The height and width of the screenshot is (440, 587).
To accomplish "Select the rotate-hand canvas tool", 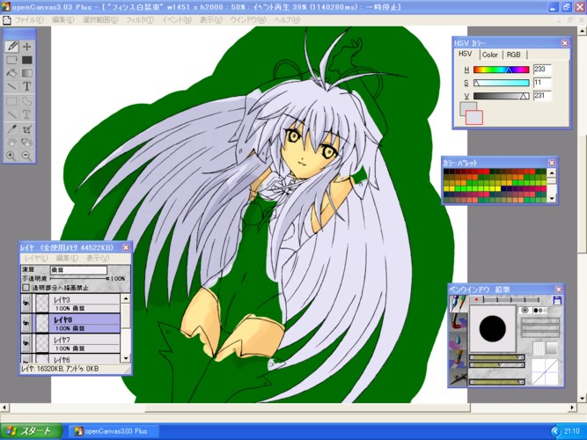I will click(x=27, y=143).
